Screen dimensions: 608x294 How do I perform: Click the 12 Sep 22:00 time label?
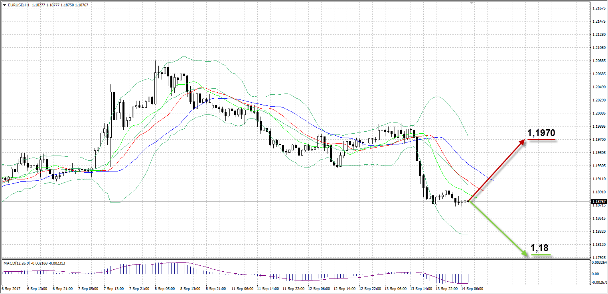point(369,288)
